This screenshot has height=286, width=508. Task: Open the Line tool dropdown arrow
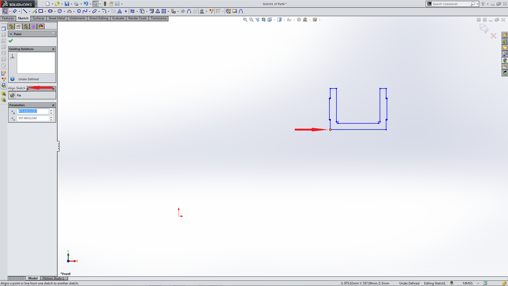[x=30, y=11]
